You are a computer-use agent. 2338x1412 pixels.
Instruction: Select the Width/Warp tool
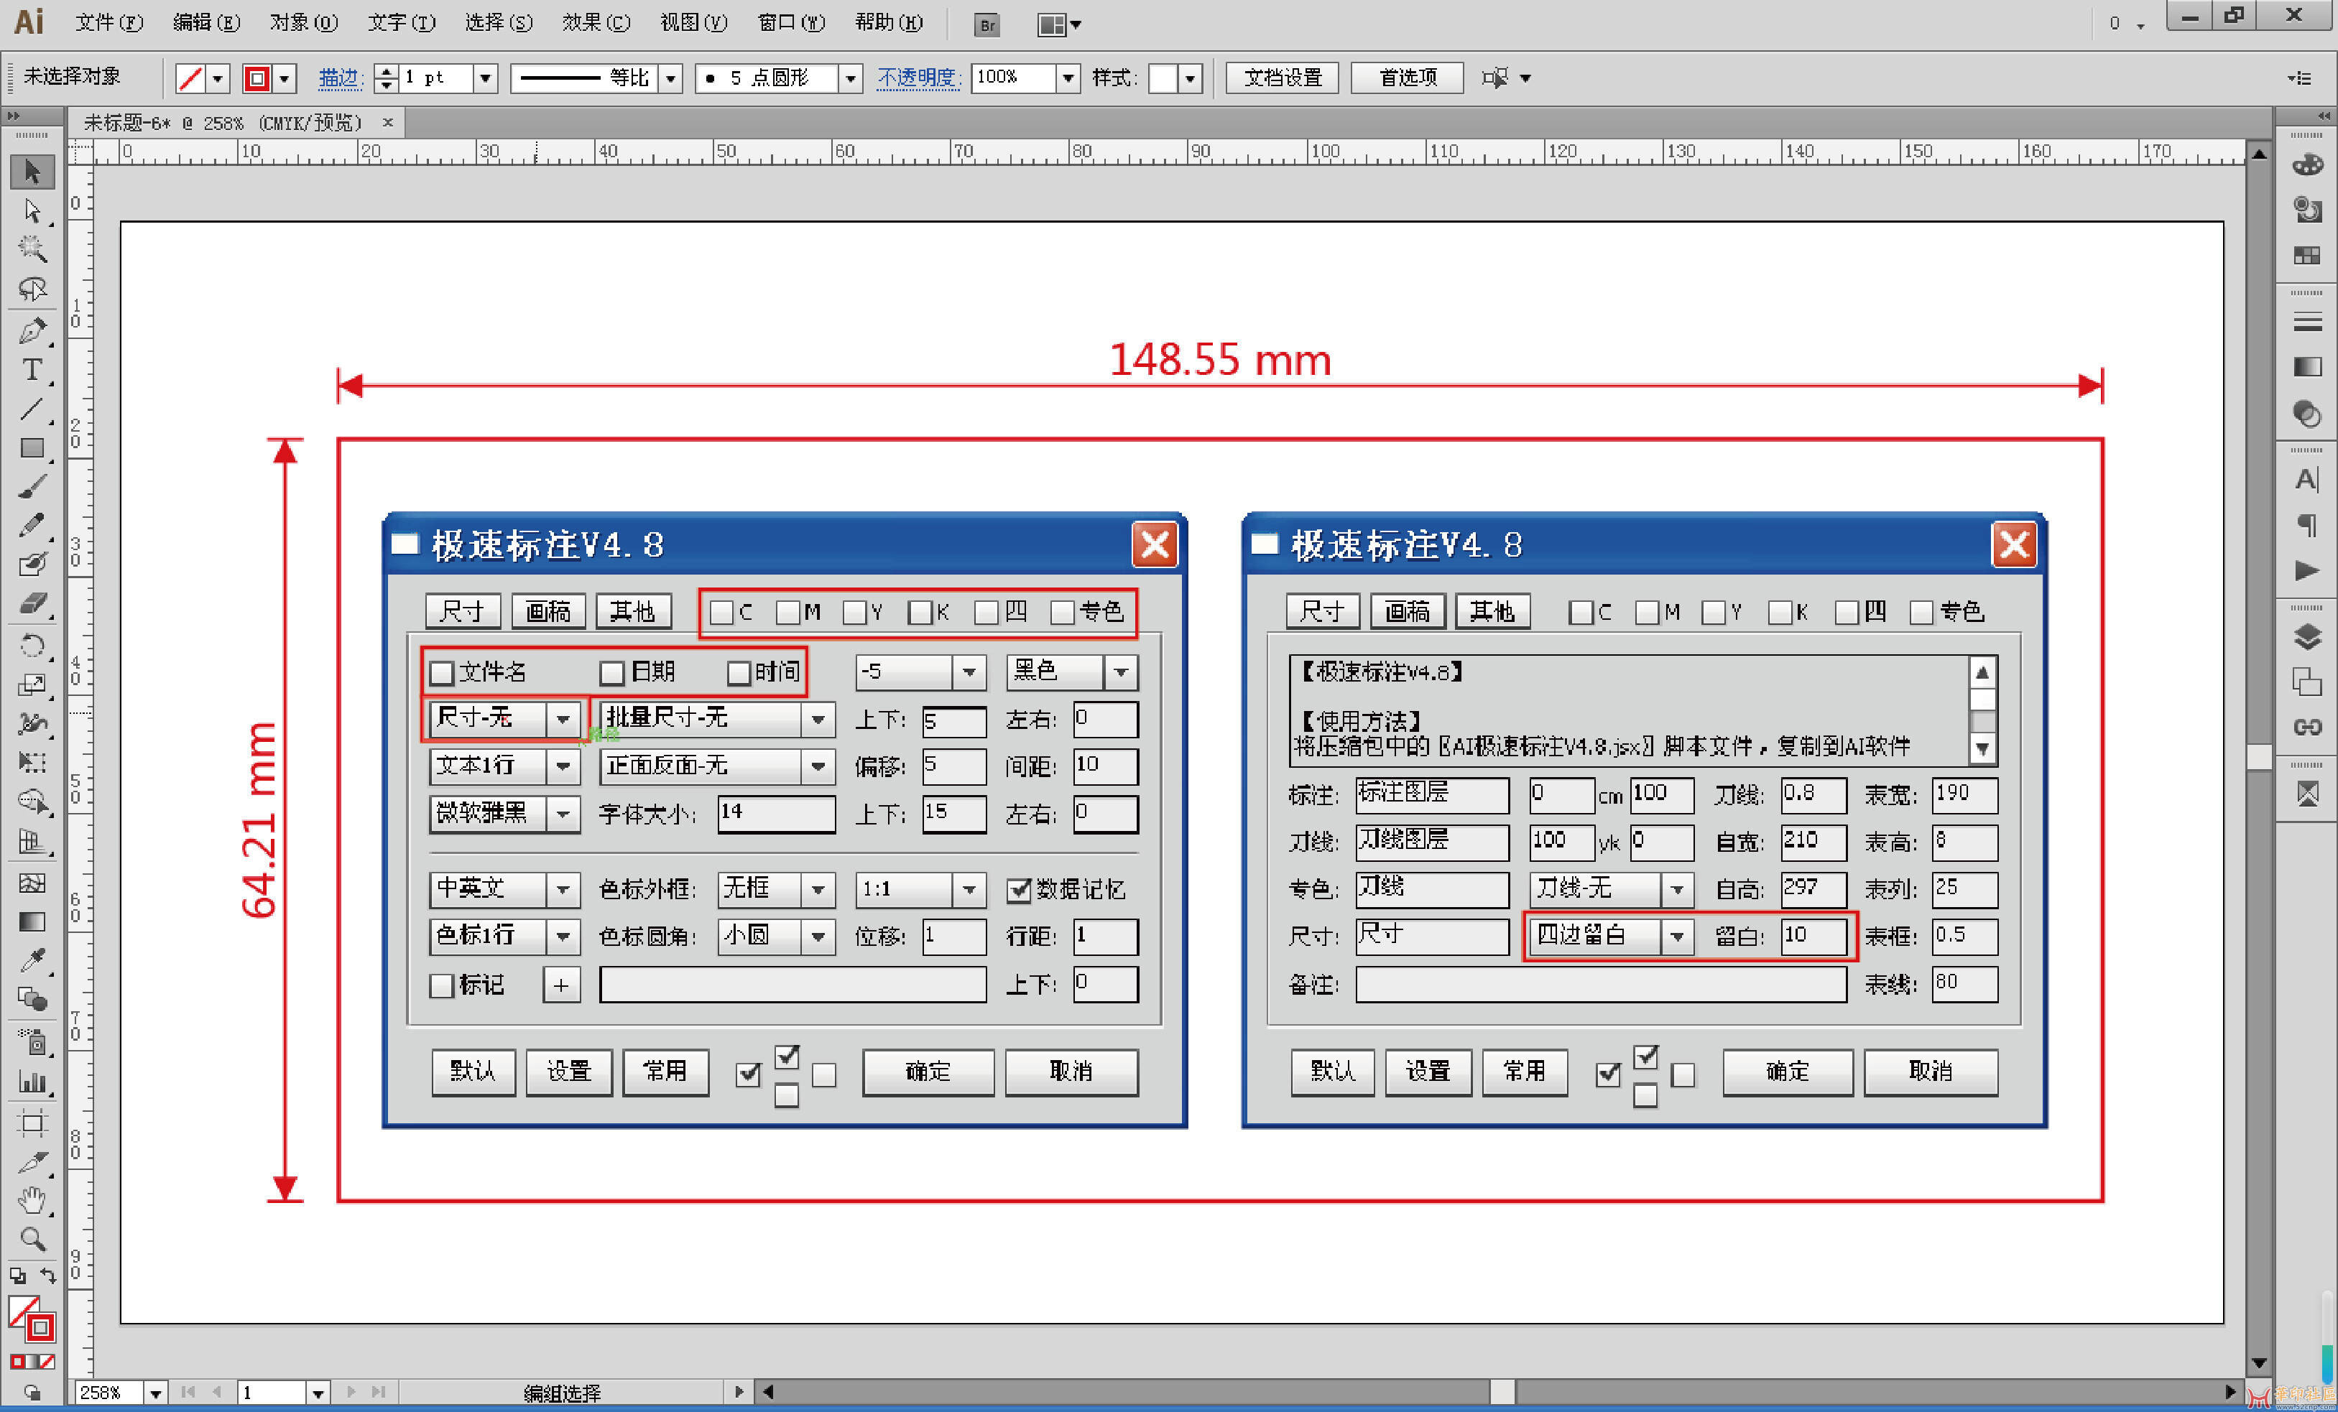coord(32,723)
